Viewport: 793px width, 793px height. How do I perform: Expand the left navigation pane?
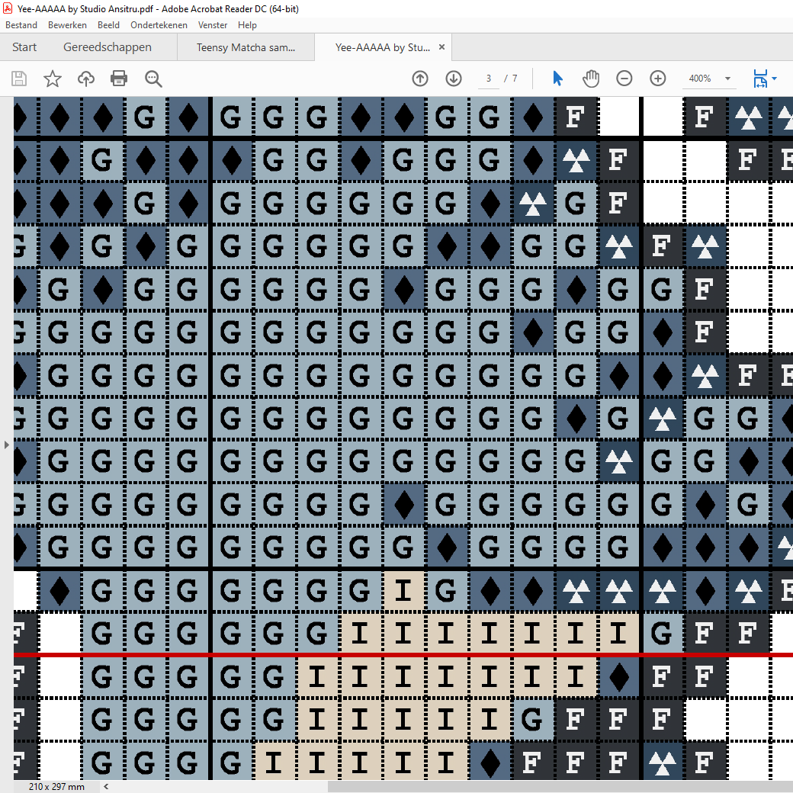pyautogui.click(x=7, y=445)
